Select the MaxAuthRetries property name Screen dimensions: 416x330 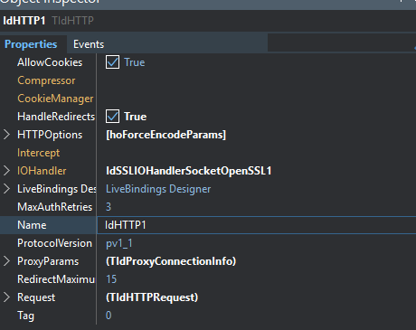pyautogui.click(x=55, y=207)
